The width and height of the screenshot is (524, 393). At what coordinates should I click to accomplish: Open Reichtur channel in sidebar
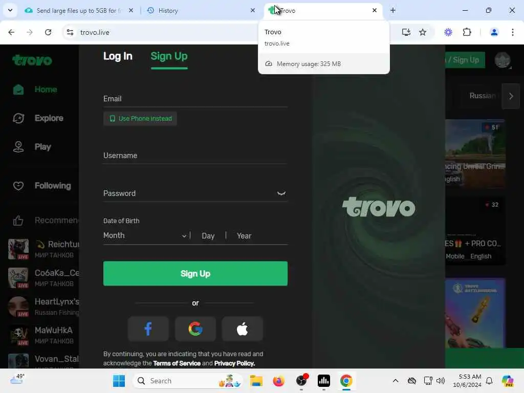pos(43,249)
